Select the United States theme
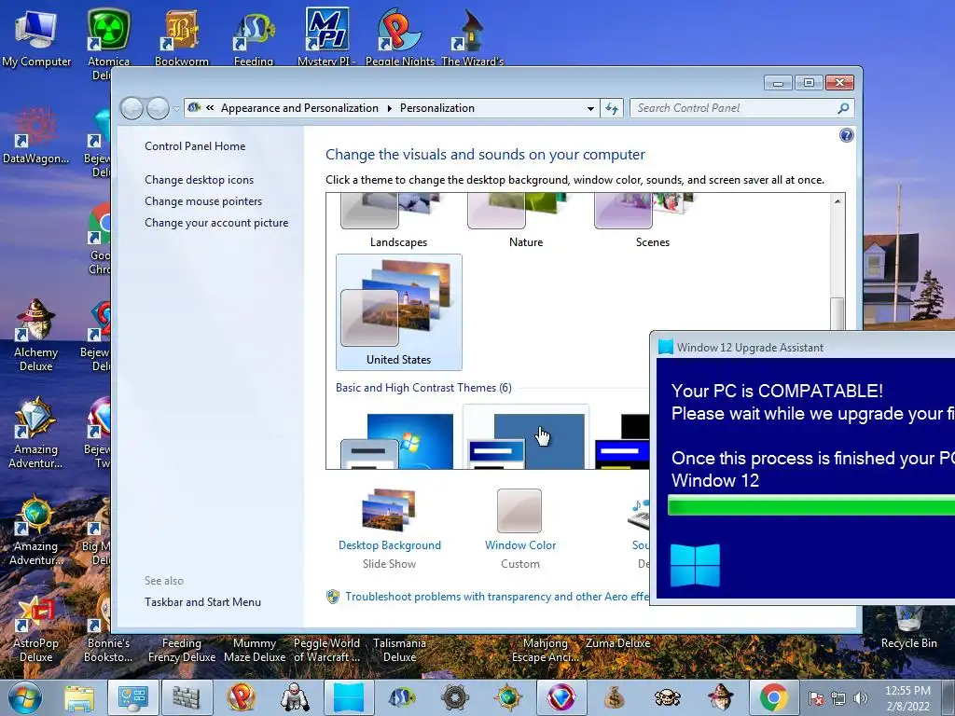 pos(398,311)
